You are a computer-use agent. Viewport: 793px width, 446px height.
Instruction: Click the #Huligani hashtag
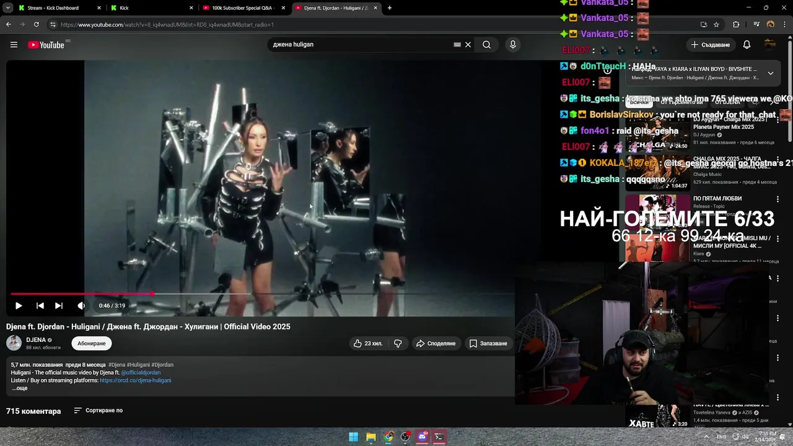coord(138,365)
